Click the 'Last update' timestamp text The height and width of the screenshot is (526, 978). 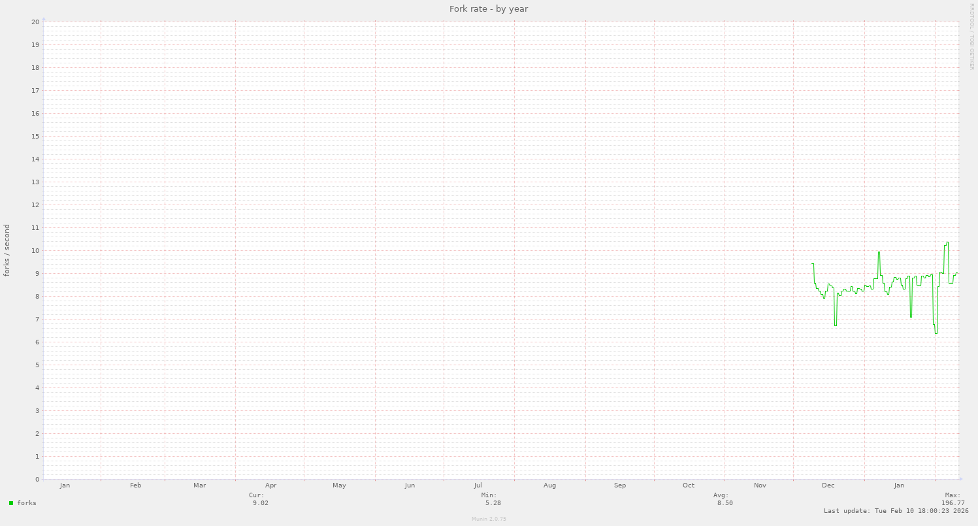coord(896,511)
